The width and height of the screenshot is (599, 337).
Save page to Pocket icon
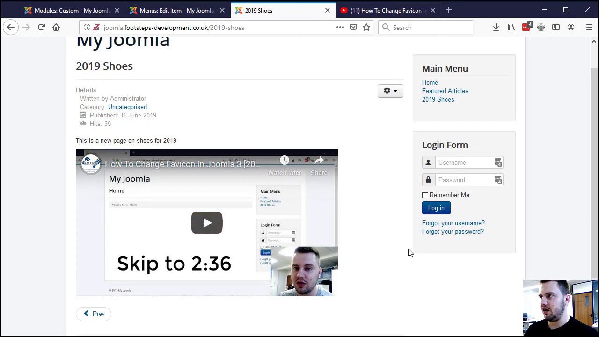pyautogui.click(x=353, y=28)
